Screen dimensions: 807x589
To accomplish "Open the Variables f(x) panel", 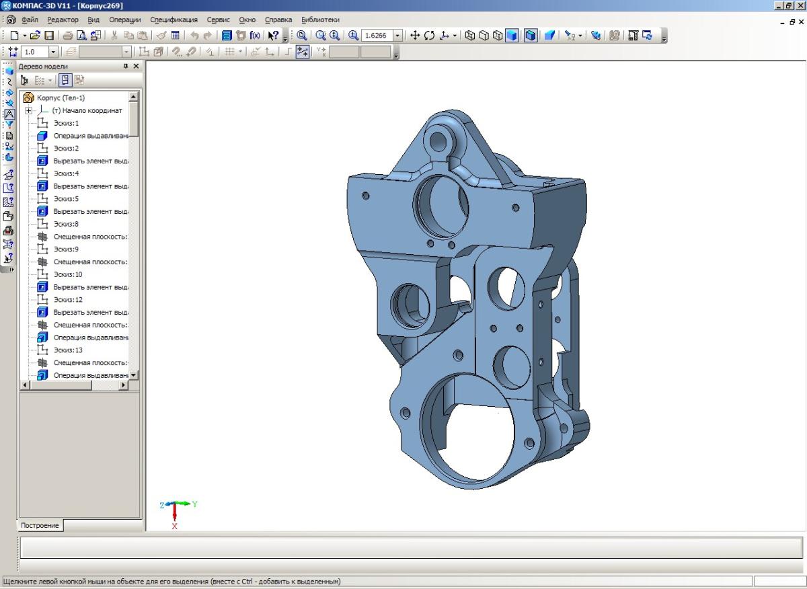I will (255, 36).
